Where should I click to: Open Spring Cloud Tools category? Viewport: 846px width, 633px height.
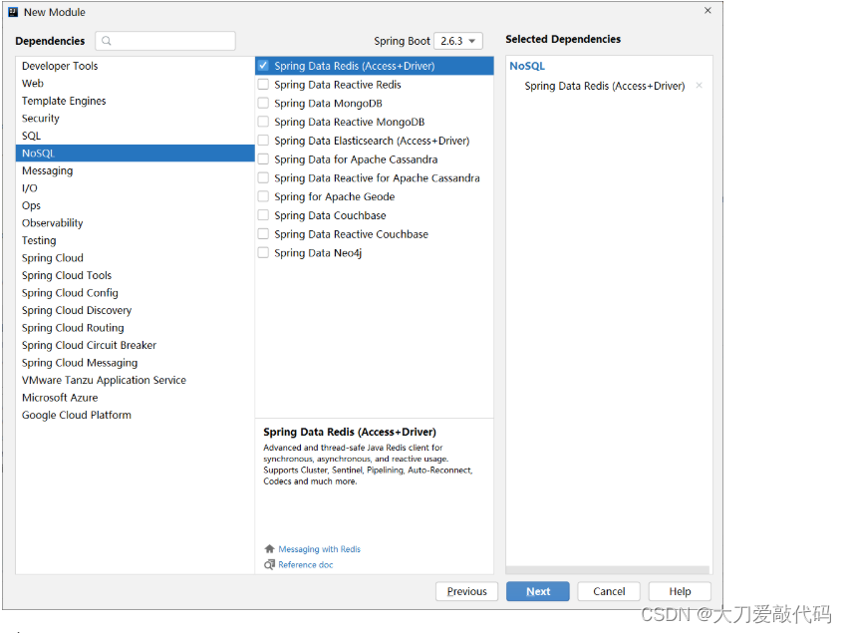(135, 275)
